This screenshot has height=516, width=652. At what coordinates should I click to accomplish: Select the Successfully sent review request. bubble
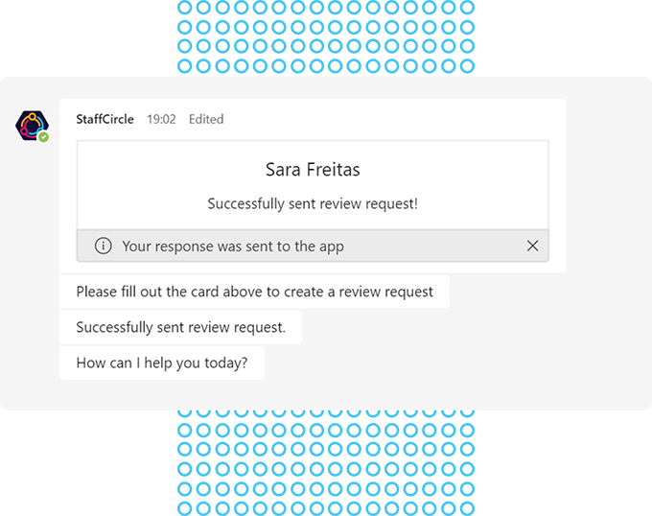[181, 327]
